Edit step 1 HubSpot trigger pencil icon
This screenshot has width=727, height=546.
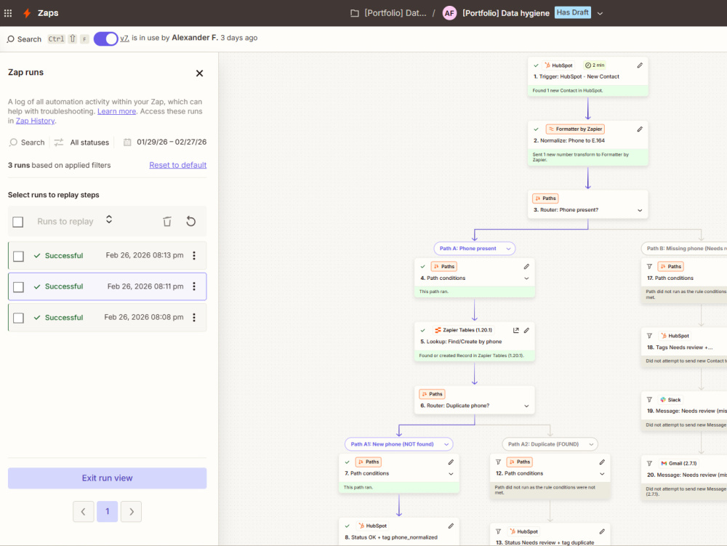click(640, 65)
